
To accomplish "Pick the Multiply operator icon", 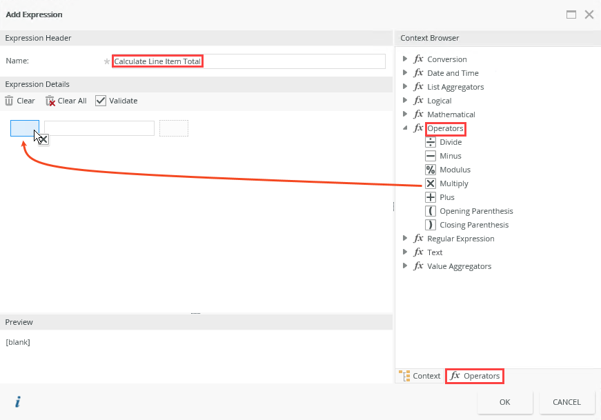I will click(x=431, y=183).
